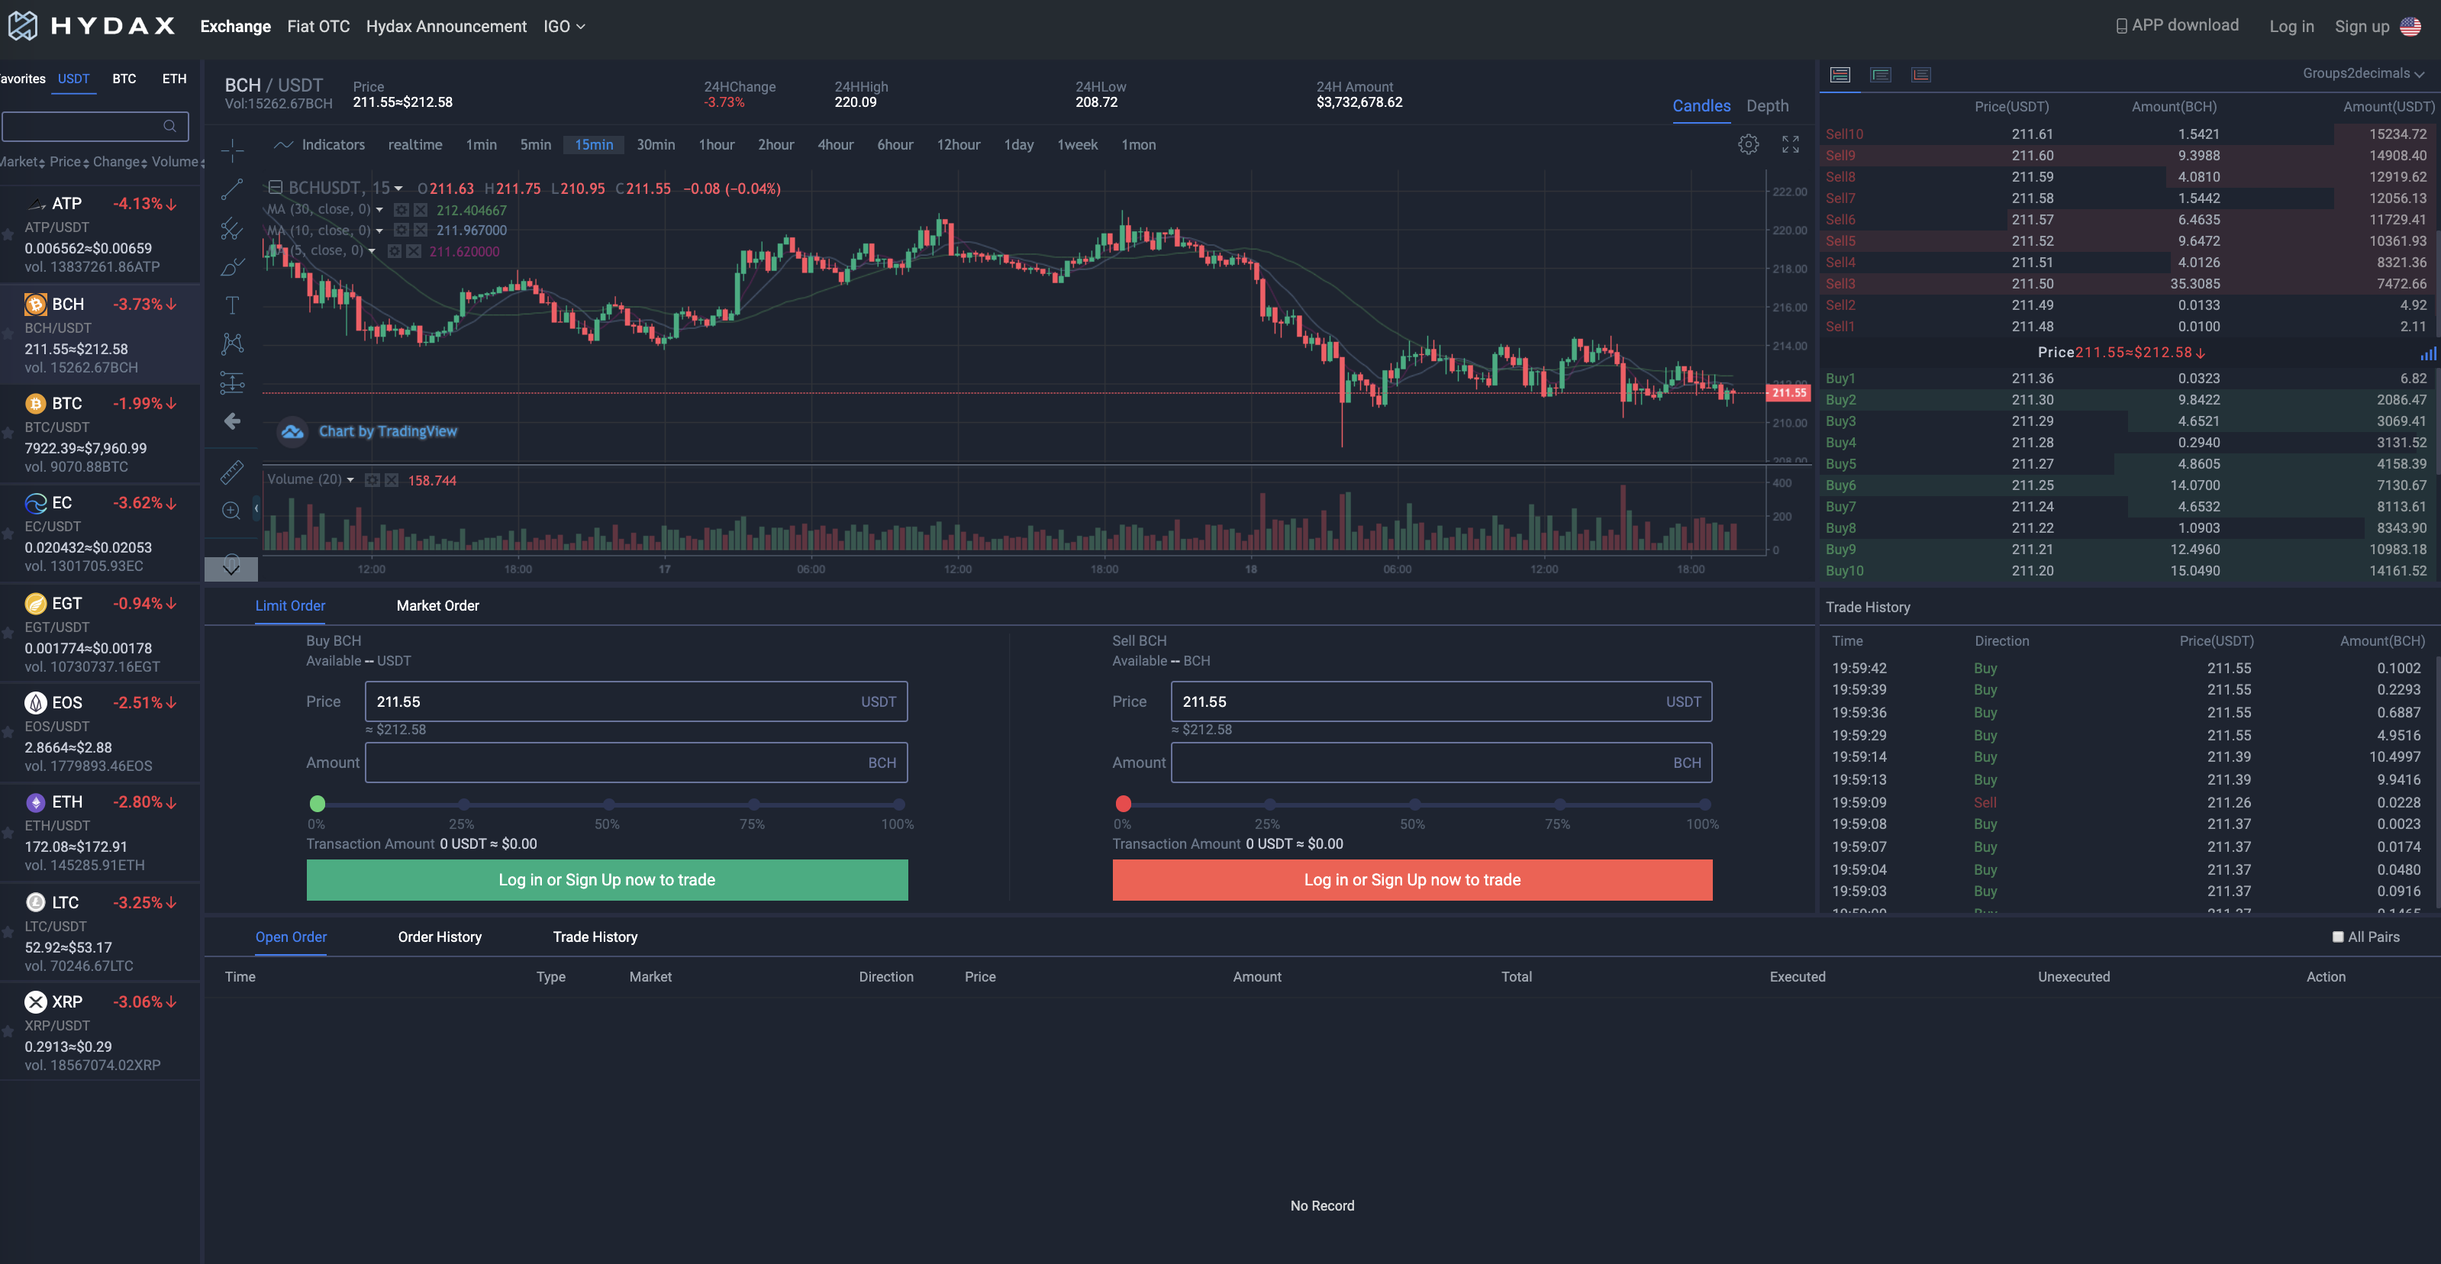Show buy orders only view
This screenshot has width=2441, height=1264.
(1881, 74)
